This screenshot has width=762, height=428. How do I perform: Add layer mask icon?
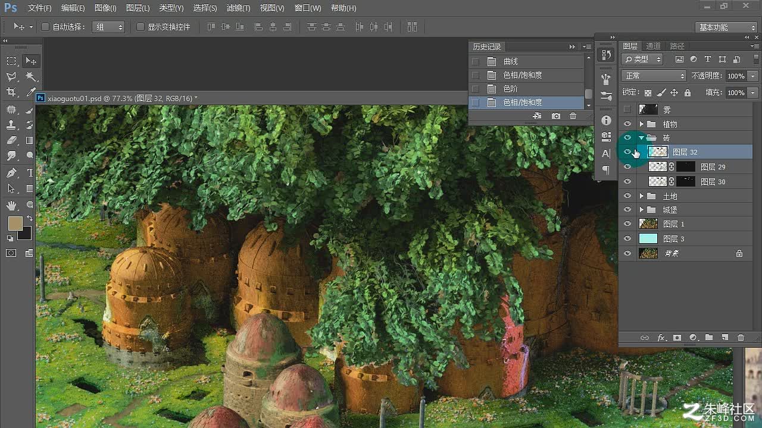tap(677, 338)
